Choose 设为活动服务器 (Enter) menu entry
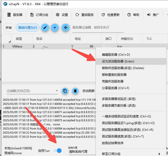Screen dimensions: 168x156 point(131,61)
